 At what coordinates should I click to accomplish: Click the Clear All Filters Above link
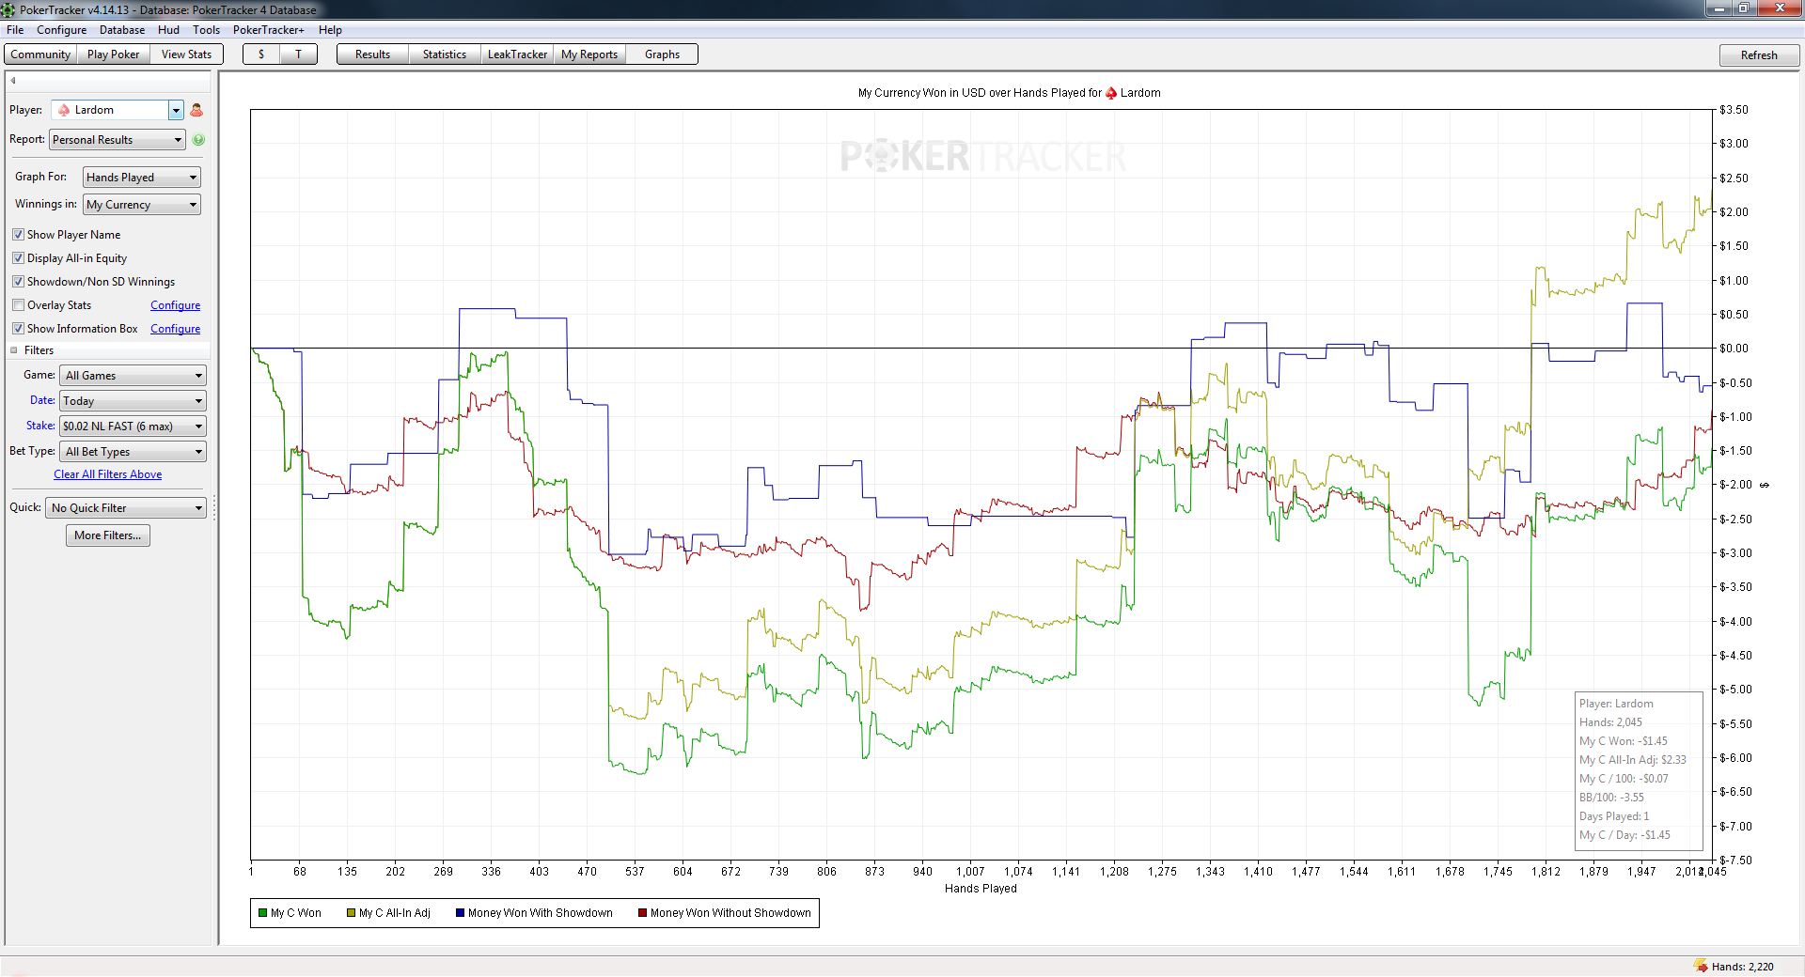[x=108, y=474]
